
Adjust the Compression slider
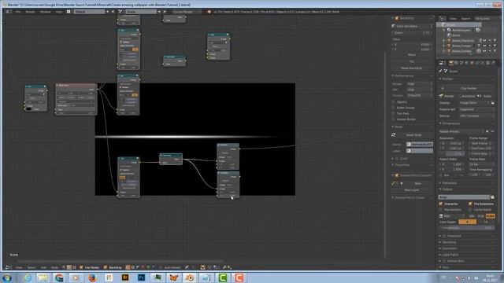tap(467, 228)
